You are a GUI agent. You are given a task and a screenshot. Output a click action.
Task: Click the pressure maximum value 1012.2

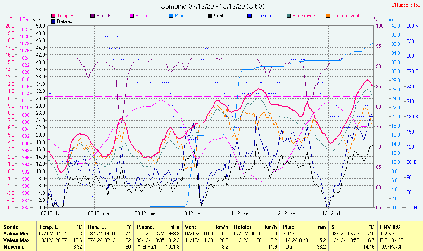coord(172,240)
